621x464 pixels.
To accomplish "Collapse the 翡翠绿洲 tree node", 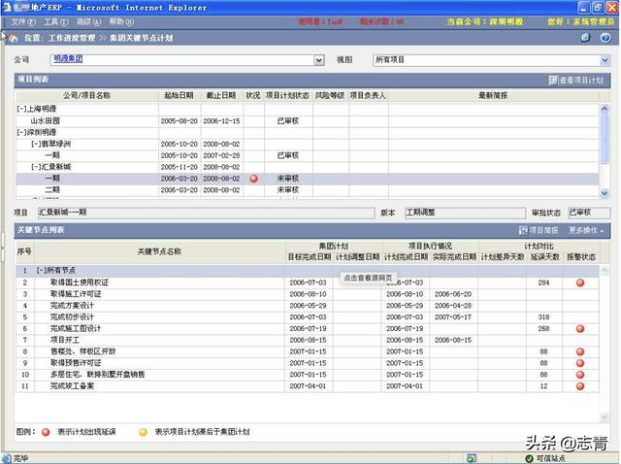I will pos(36,144).
